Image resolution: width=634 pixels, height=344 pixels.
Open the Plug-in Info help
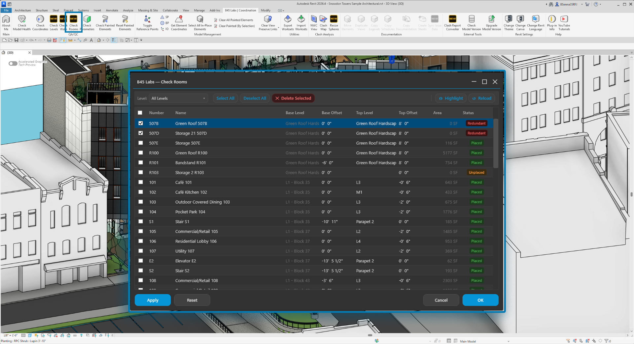point(552,23)
